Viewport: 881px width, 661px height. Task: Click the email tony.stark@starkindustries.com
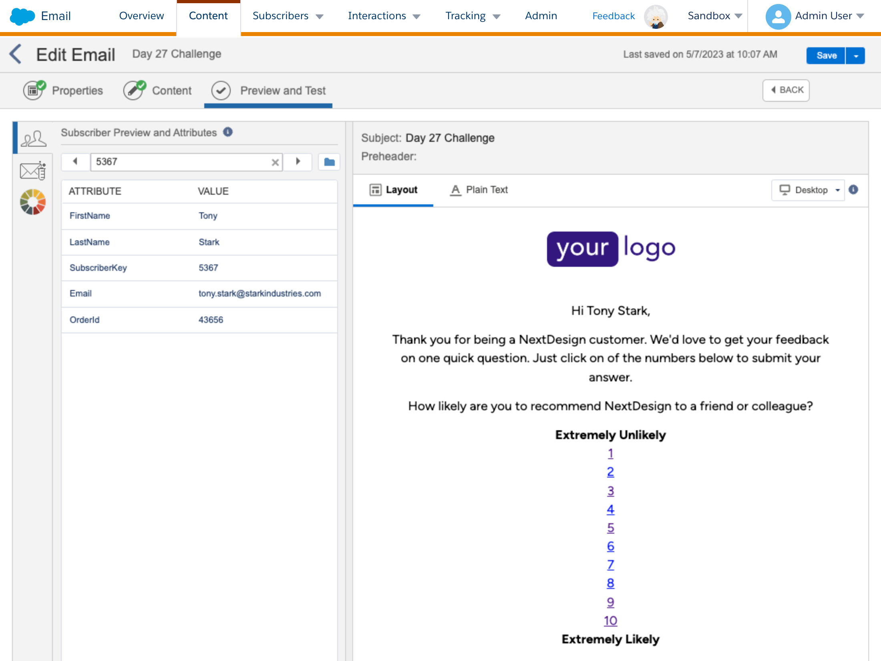[259, 293]
